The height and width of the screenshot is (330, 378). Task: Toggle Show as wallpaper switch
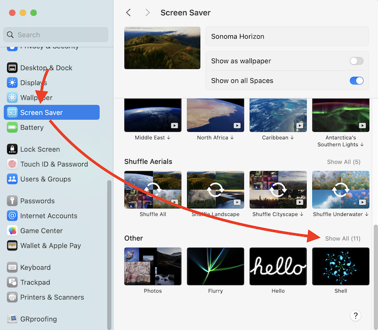click(x=357, y=61)
